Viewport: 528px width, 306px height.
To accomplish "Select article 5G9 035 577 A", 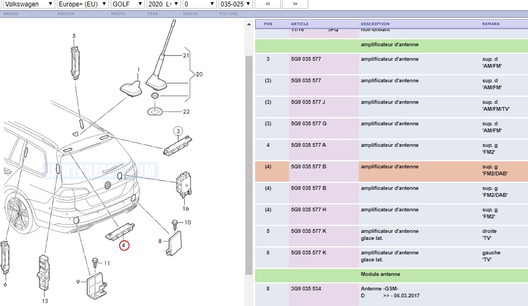I will (x=308, y=145).
